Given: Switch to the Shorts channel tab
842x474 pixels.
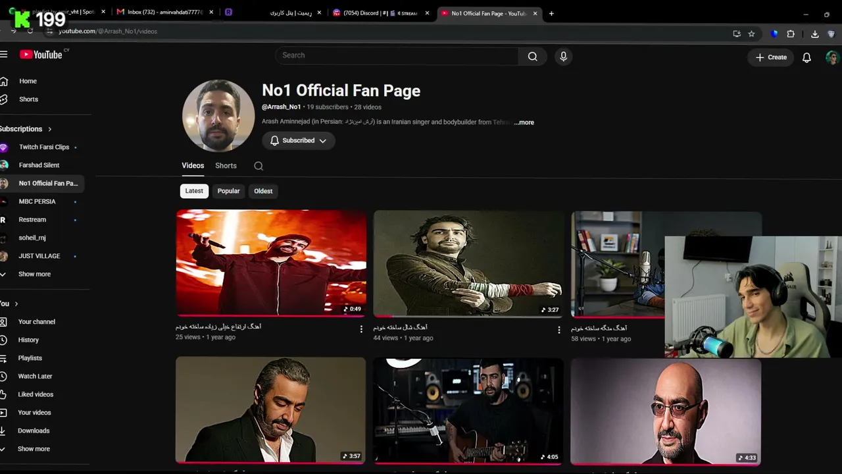Looking at the screenshot, I should pos(226,166).
